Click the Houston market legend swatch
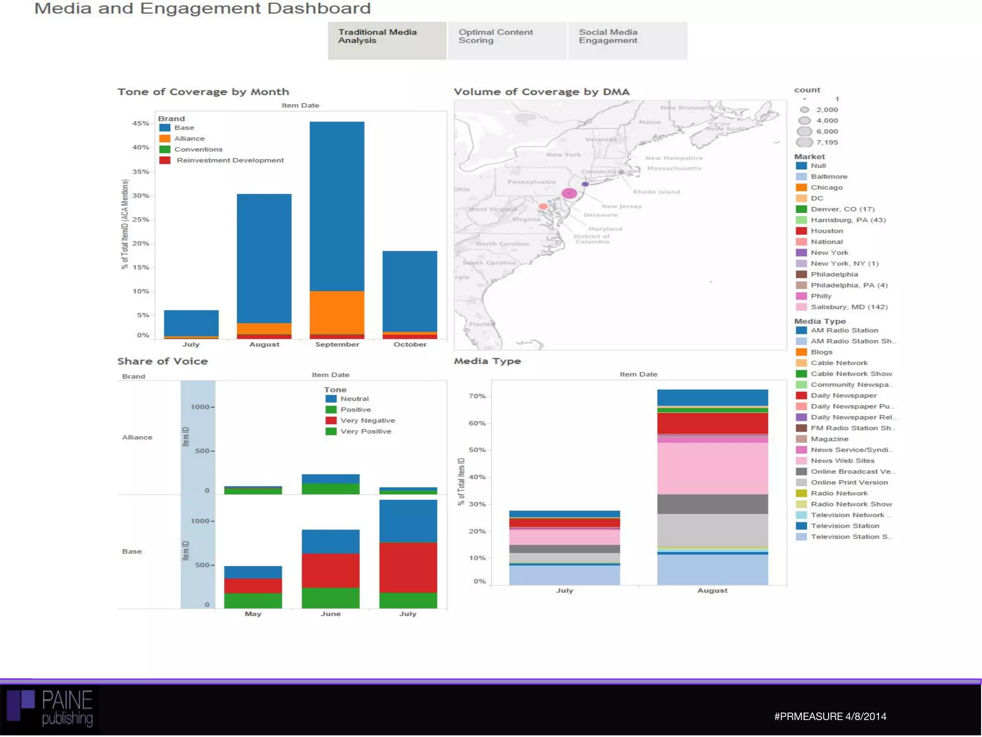This screenshot has width=982, height=737. click(801, 231)
